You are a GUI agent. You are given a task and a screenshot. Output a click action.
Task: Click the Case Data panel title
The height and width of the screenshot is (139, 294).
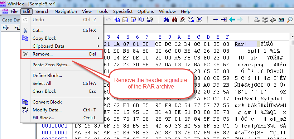11,20
